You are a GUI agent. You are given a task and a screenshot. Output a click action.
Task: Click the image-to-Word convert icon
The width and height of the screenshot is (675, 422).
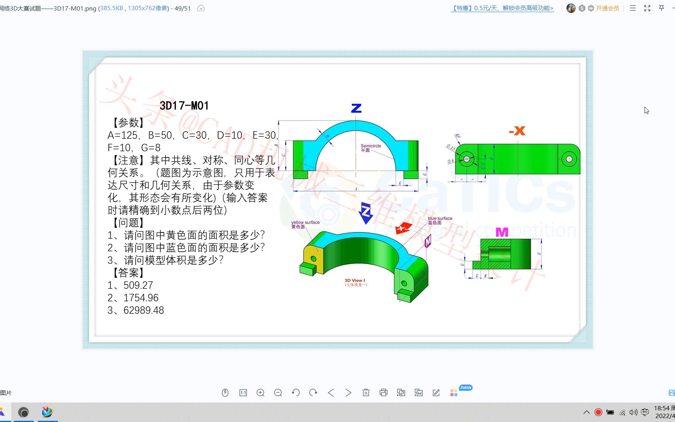coord(419,393)
